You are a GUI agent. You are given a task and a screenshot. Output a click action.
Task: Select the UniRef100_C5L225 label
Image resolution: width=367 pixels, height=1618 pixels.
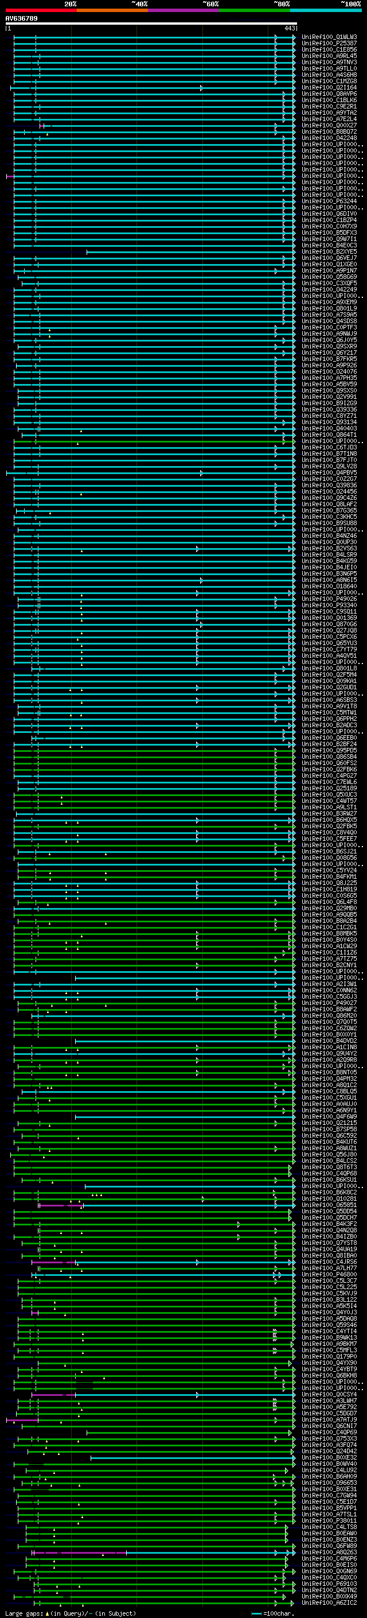329,1287
